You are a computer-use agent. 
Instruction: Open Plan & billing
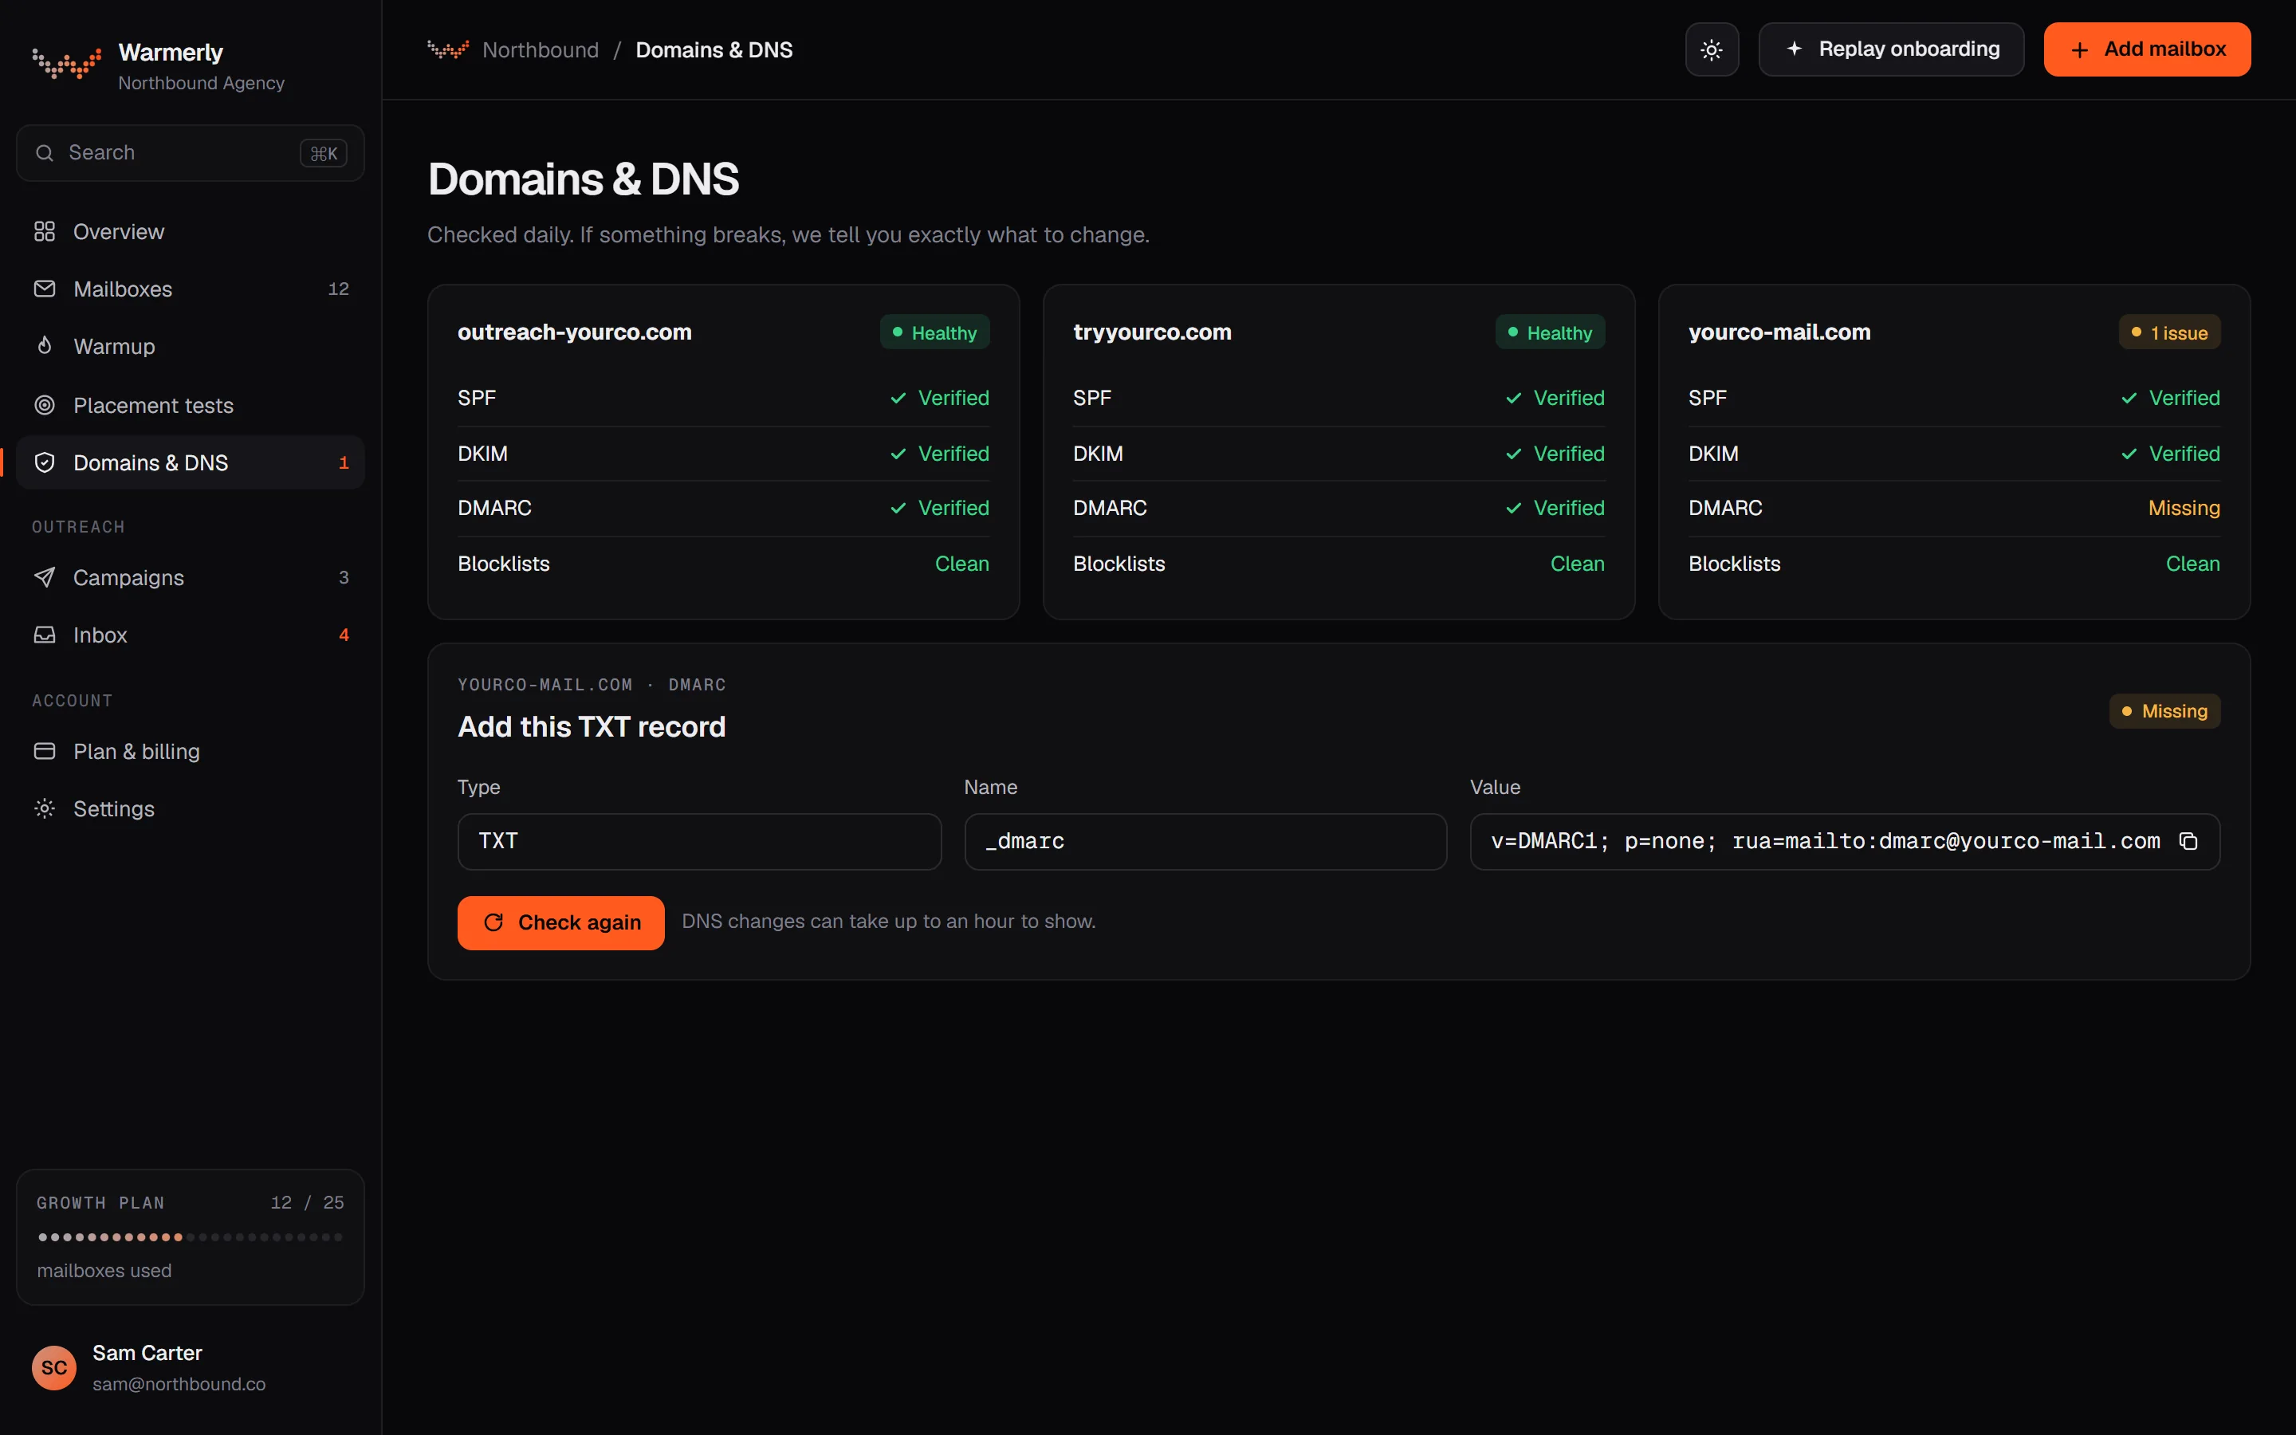pyautogui.click(x=191, y=751)
